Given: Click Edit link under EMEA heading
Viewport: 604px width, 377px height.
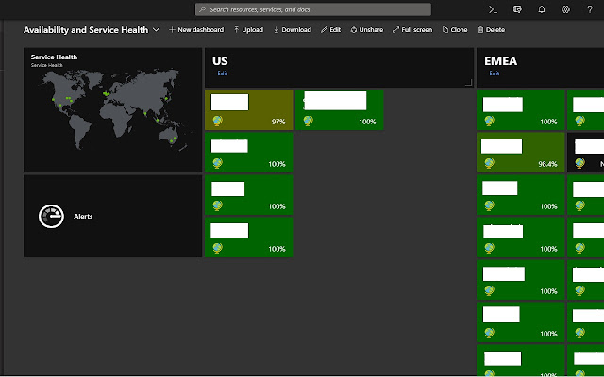Looking at the screenshot, I should coord(495,74).
